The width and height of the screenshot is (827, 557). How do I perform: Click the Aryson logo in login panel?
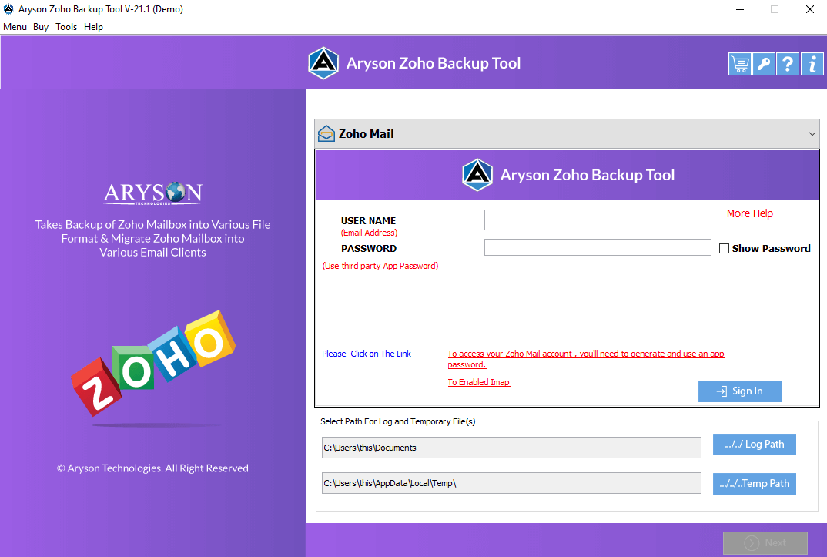click(477, 175)
